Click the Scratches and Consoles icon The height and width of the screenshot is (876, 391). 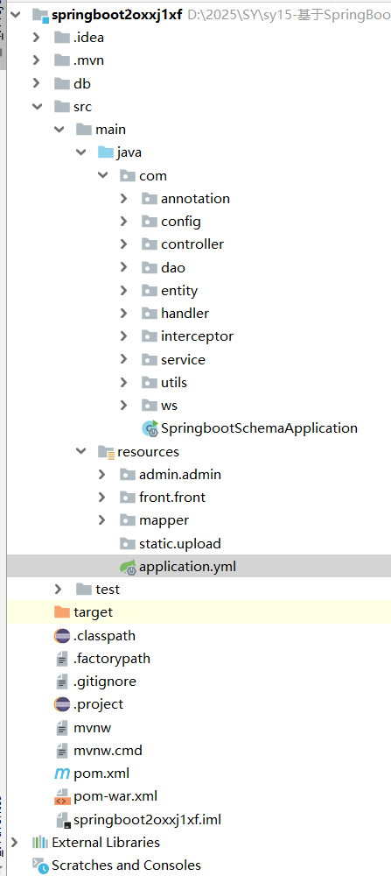tap(40, 866)
